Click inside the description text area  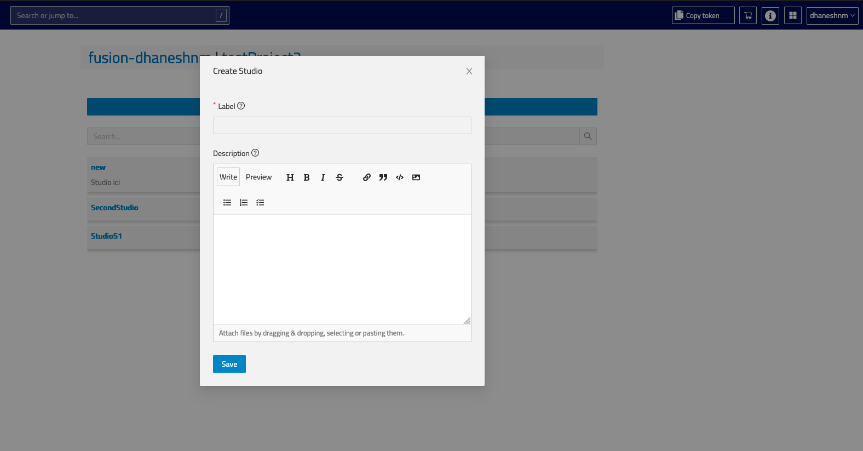tap(342, 270)
